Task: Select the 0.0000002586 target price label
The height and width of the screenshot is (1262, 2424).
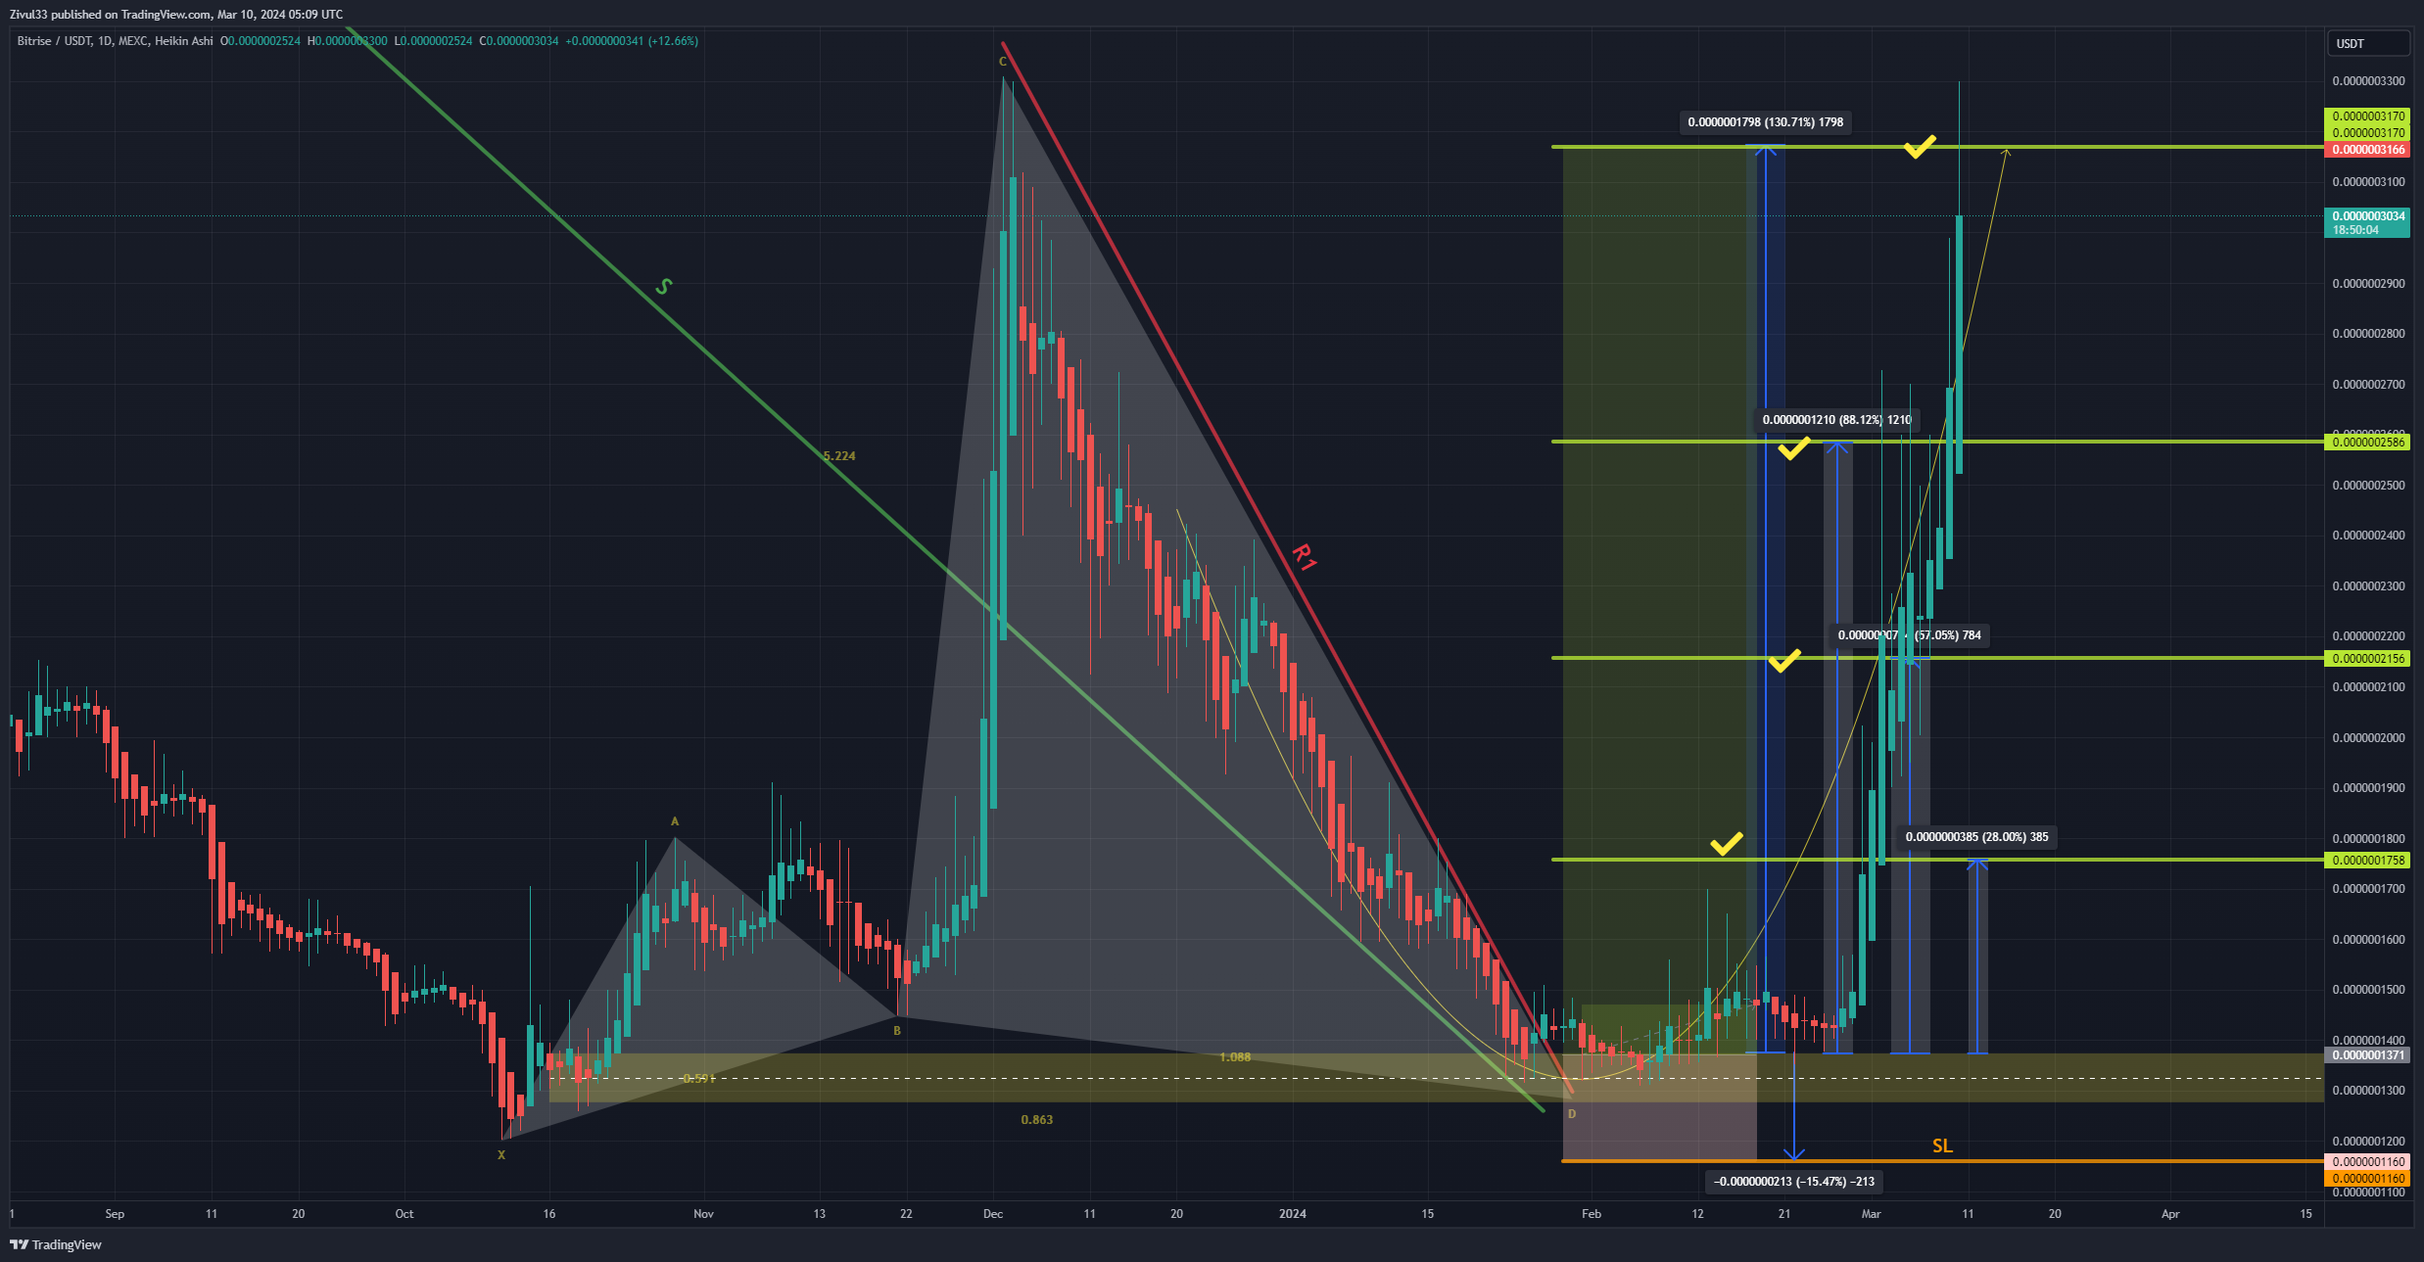Action: pos(2367,442)
